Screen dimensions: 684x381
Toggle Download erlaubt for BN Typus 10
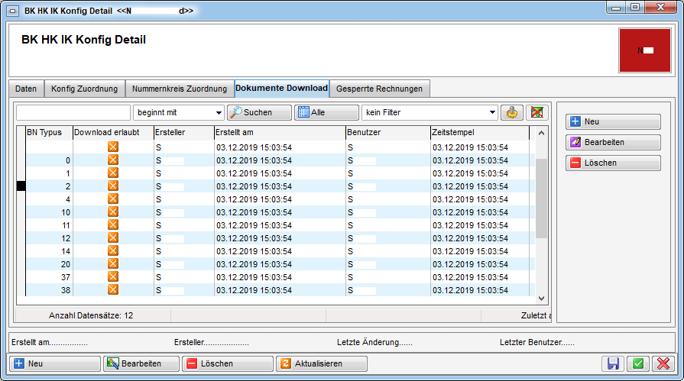[113, 211]
